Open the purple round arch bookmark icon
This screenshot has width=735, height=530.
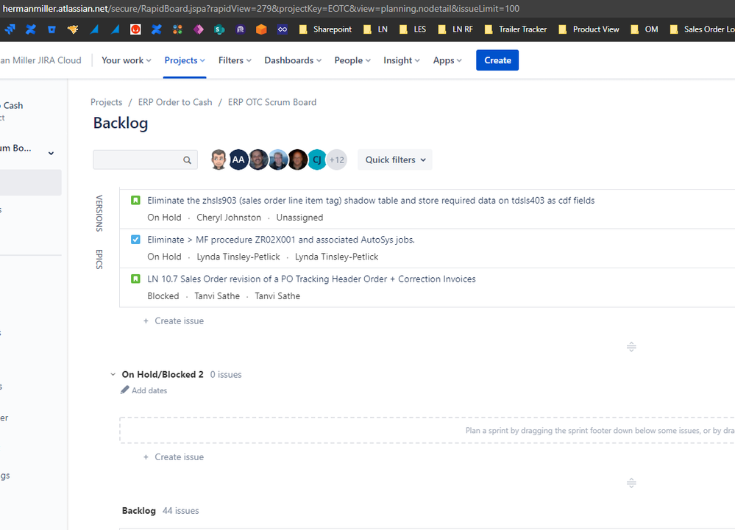pyautogui.click(x=240, y=29)
